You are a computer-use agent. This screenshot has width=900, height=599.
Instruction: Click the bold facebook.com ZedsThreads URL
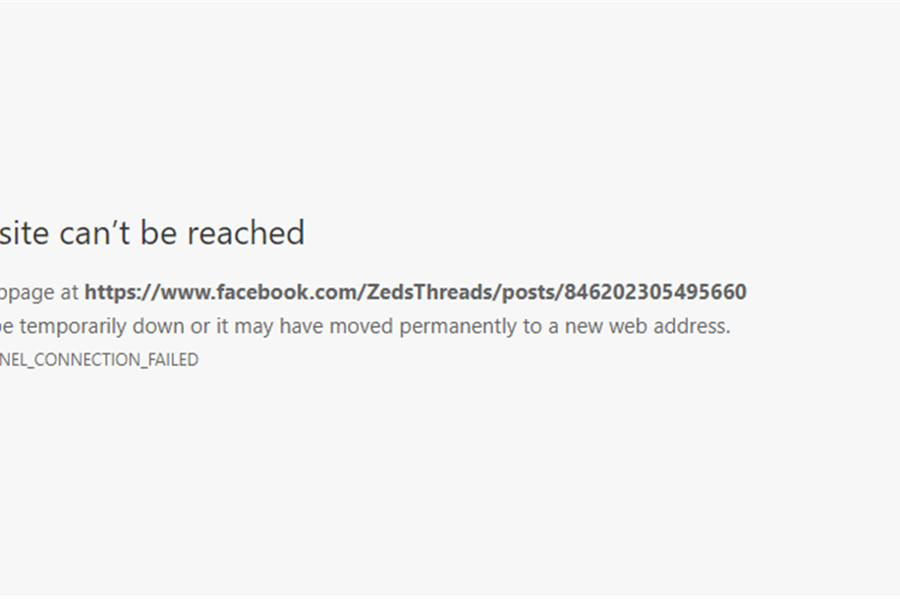click(416, 292)
